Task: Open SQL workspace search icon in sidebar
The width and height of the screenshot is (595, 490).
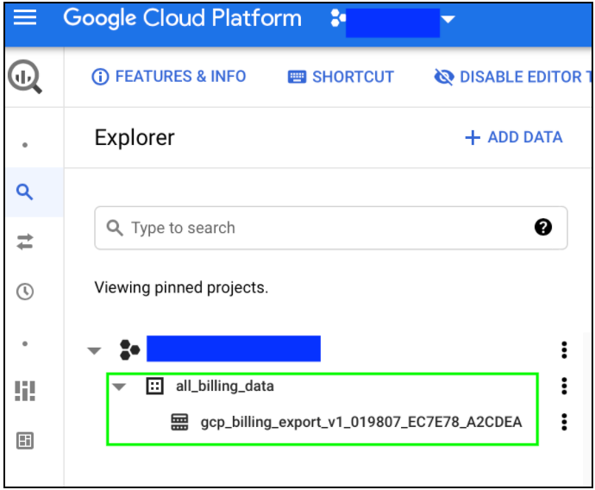Action: pos(25,192)
